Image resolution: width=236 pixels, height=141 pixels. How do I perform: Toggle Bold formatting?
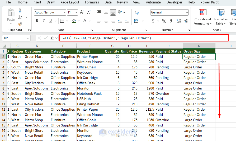pyautogui.click(x=37, y=21)
